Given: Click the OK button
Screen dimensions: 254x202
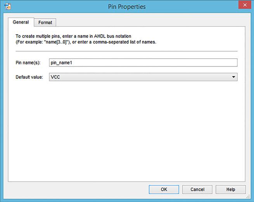Looking at the screenshot, I should tap(164, 189).
